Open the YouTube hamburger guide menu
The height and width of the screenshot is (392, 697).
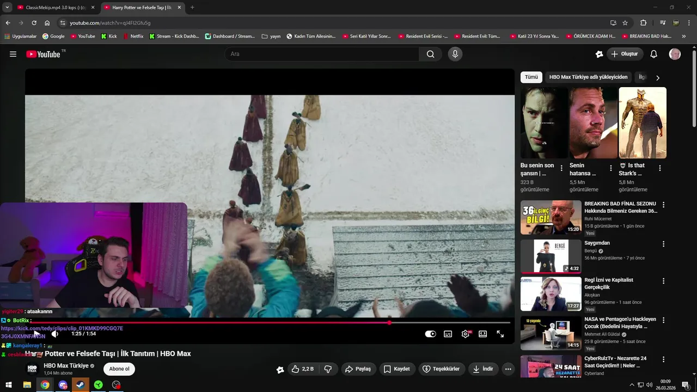[13, 54]
